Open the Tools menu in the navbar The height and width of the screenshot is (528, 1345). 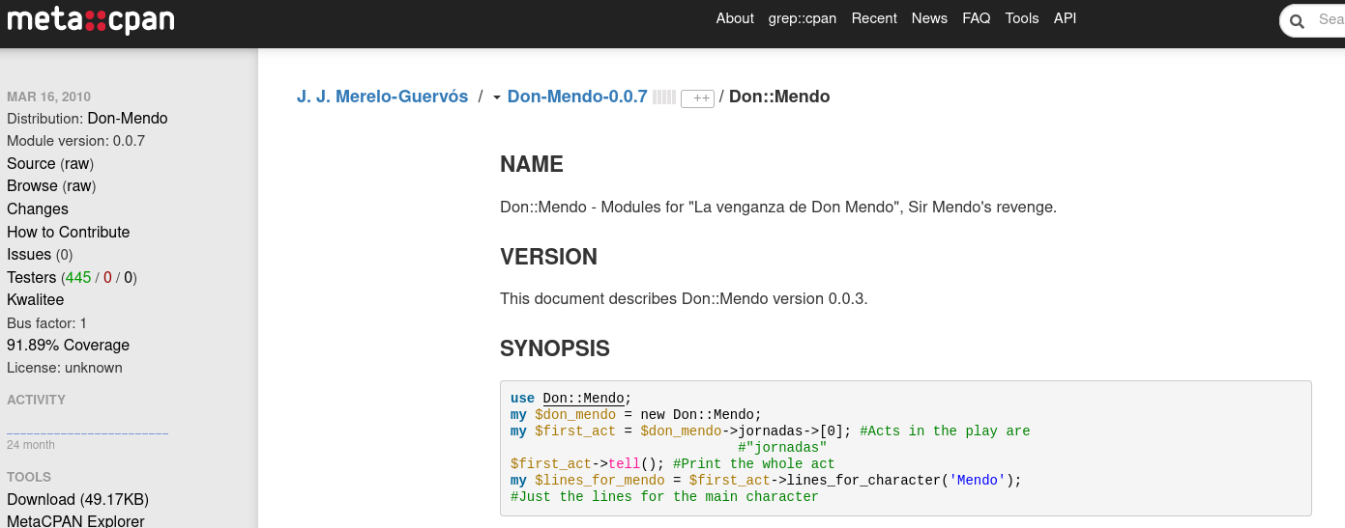pyautogui.click(x=1021, y=18)
